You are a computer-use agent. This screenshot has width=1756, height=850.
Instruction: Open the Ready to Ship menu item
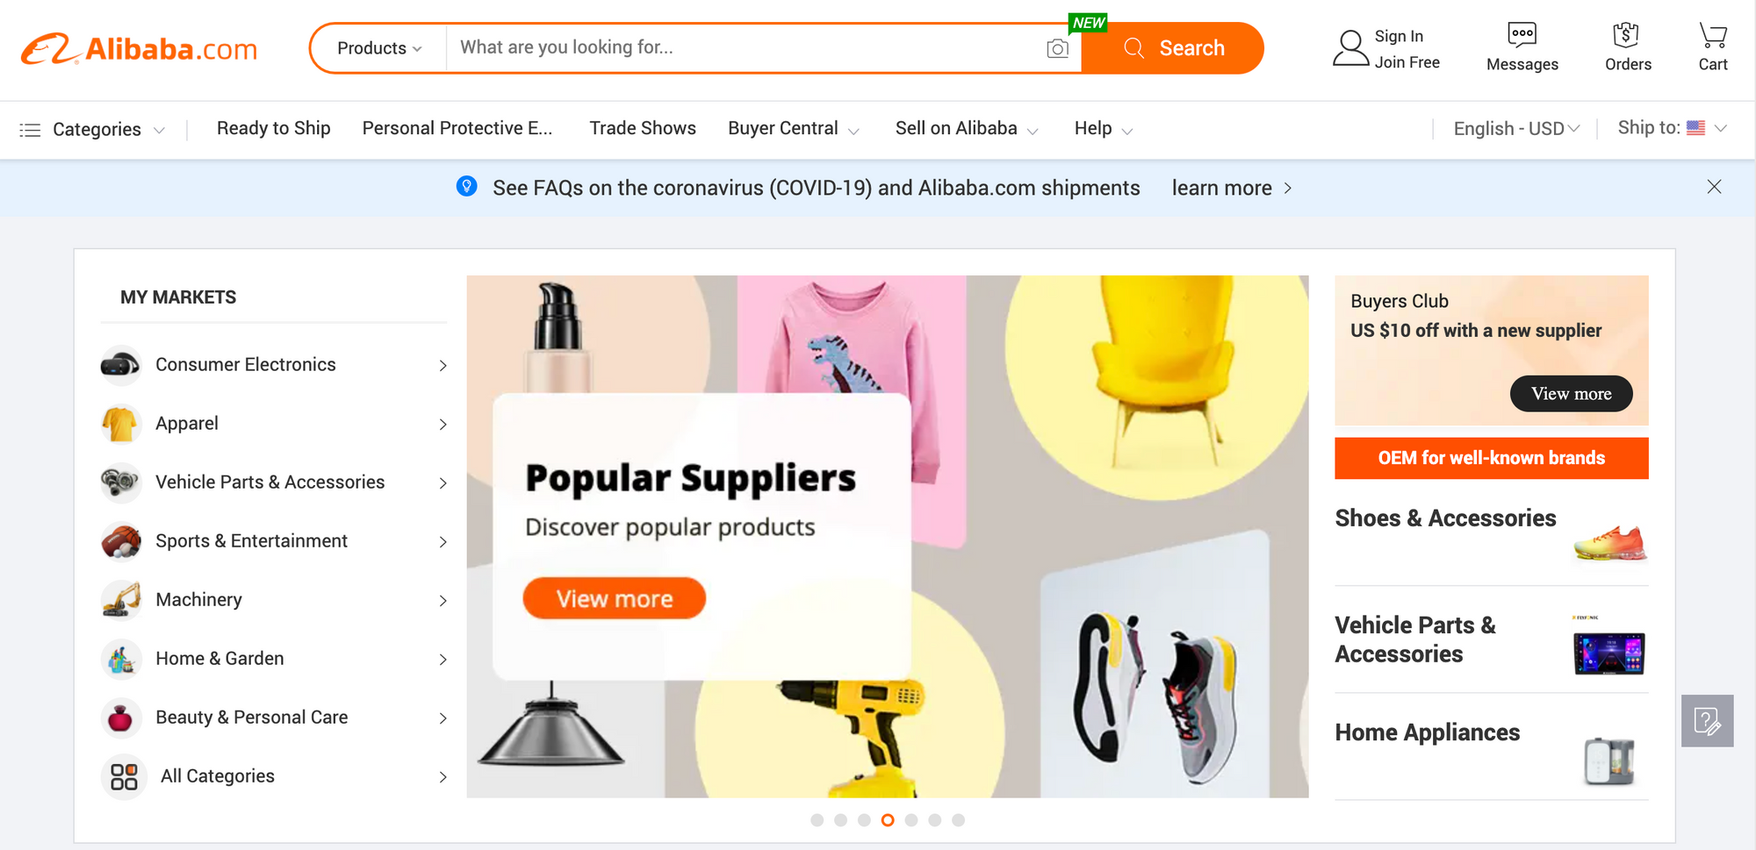tap(273, 128)
